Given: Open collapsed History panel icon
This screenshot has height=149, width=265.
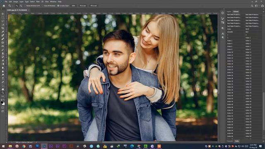Looking at the screenshot, I should pos(223,13).
